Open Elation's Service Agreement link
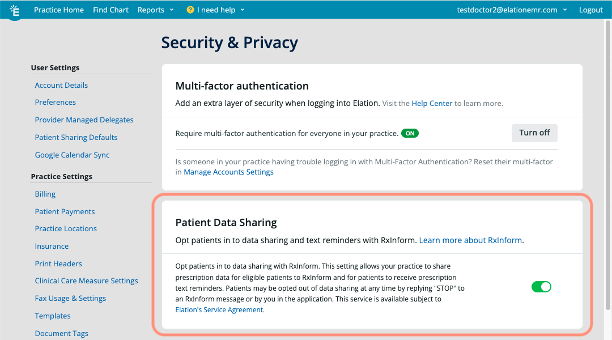The height and width of the screenshot is (340, 612). coord(219,310)
